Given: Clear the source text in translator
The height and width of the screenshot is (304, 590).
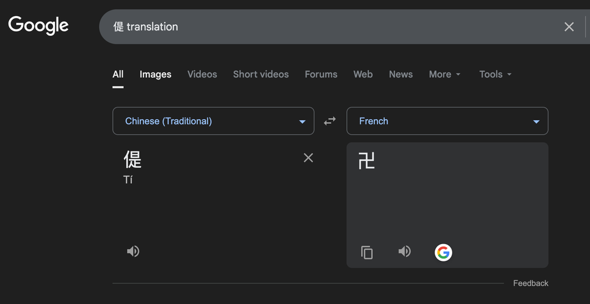Looking at the screenshot, I should click(308, 158).
